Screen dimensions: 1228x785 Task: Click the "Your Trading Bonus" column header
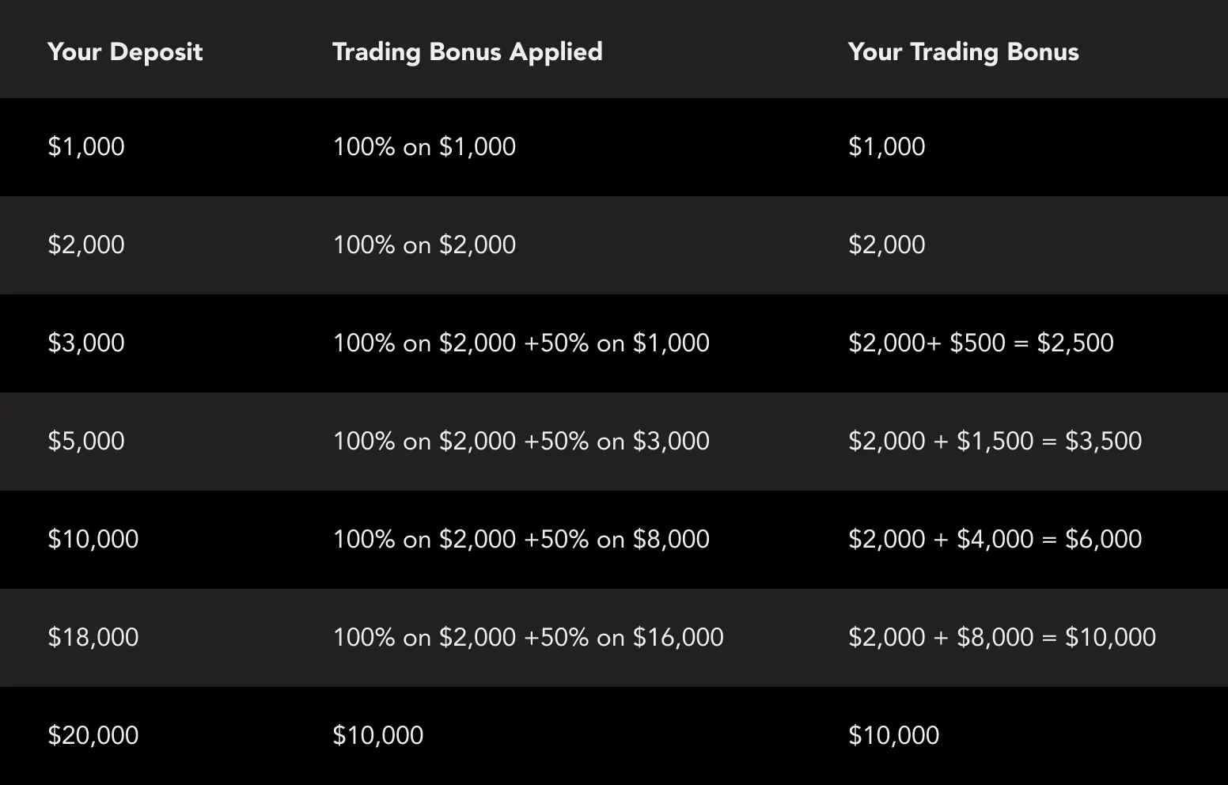coord(963,51)
